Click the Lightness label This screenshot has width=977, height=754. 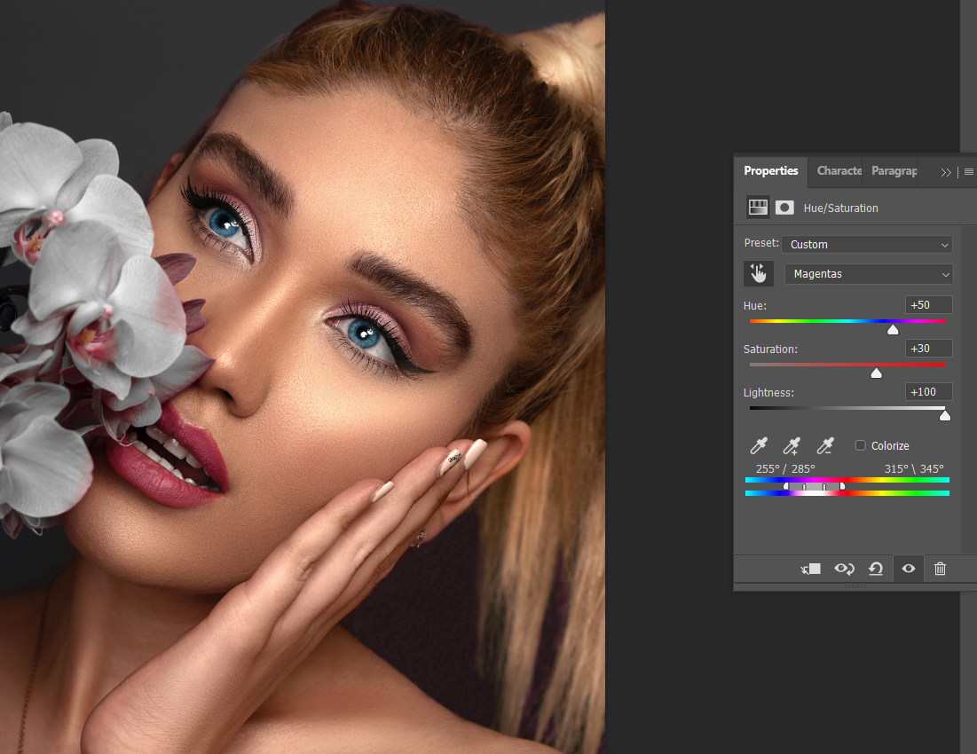click(x=768, y=393)
